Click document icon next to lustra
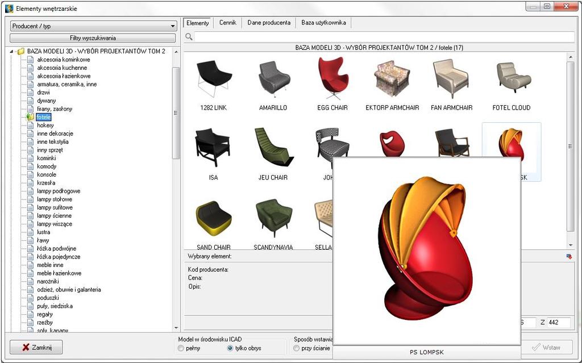This screenshot has height=363, width=582. pos(31,232)
